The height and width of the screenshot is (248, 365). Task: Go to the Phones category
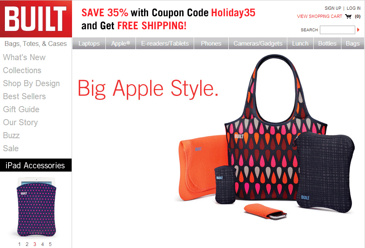point(211,43)
